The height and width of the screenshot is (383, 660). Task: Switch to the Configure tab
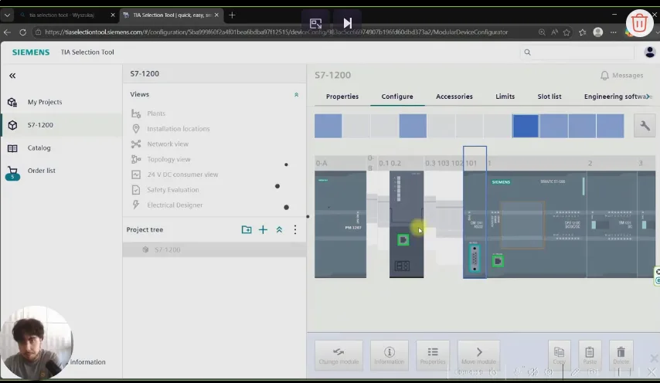pos(397,97)
